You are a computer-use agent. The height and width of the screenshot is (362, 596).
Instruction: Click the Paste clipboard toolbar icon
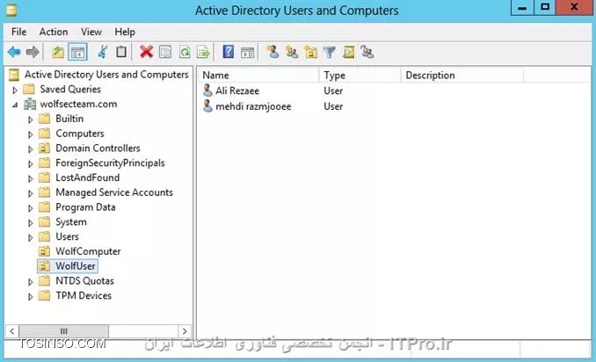pyautogui.click(x=121, y=52)
